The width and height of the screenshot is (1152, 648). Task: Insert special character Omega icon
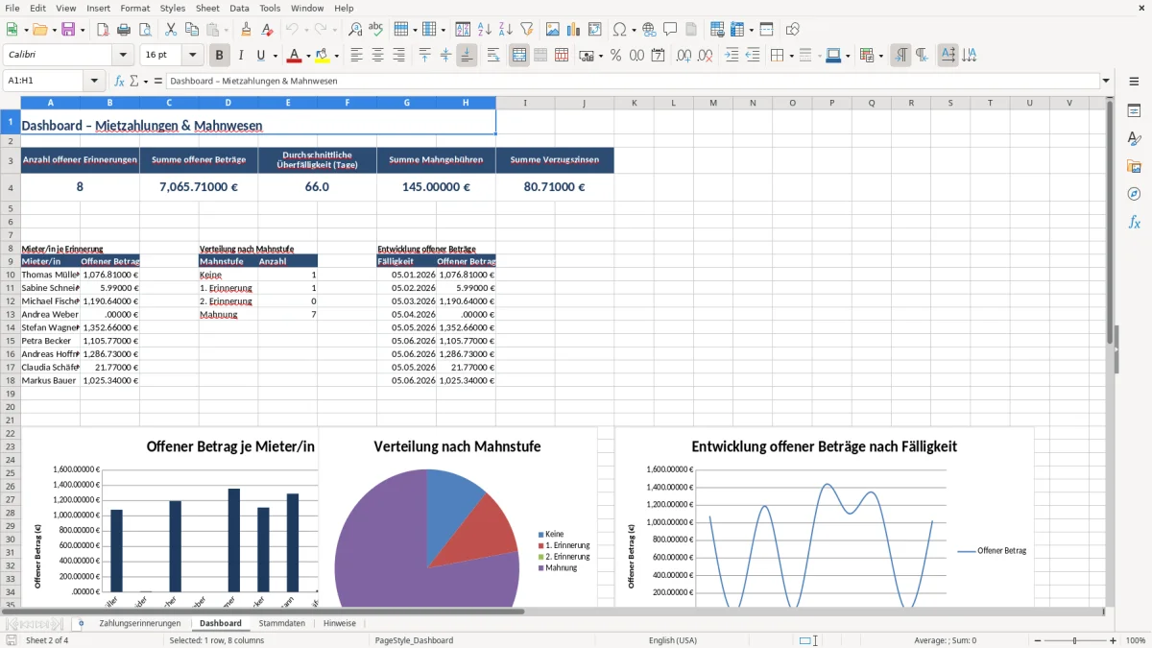point(619,30)
